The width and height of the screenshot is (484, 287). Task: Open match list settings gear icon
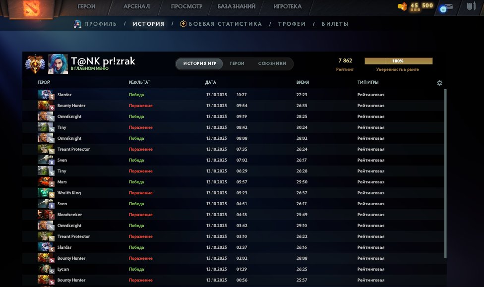(439, 83)
